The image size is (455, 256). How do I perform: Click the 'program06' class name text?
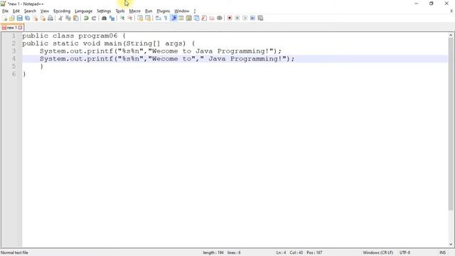98,36
